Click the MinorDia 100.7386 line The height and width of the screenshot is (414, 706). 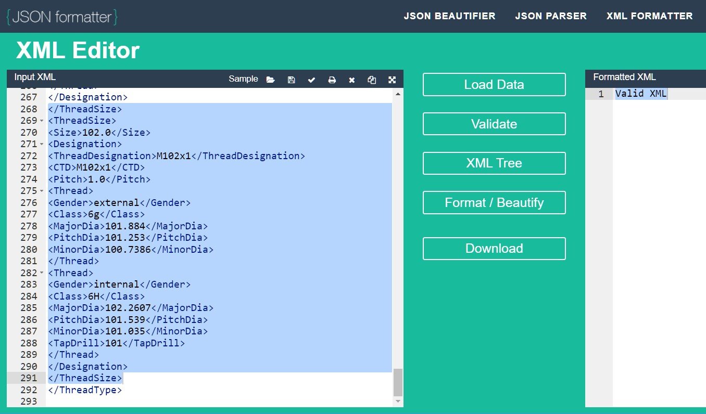point(131,250)
